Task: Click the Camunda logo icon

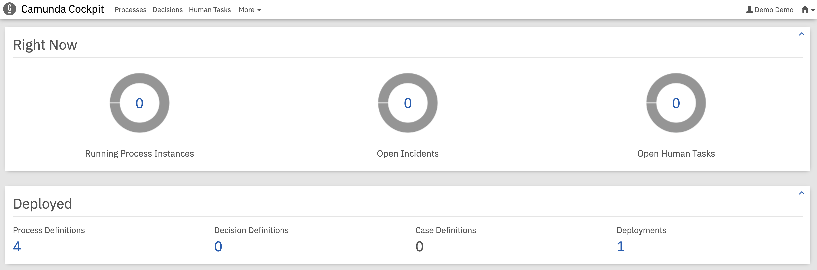Action: (9, 9)
